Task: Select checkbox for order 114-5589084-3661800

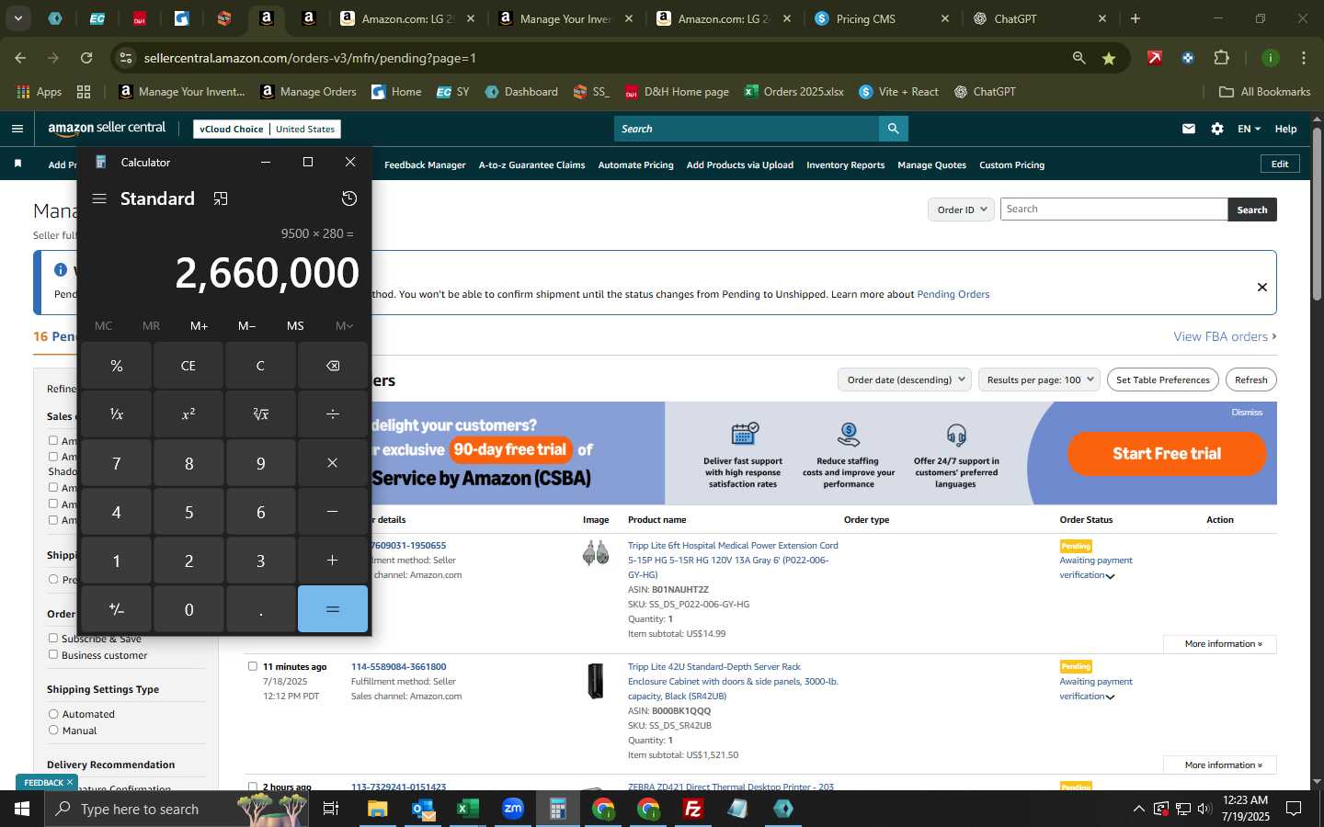Action: pyautogui.click(x=253, y=666)
